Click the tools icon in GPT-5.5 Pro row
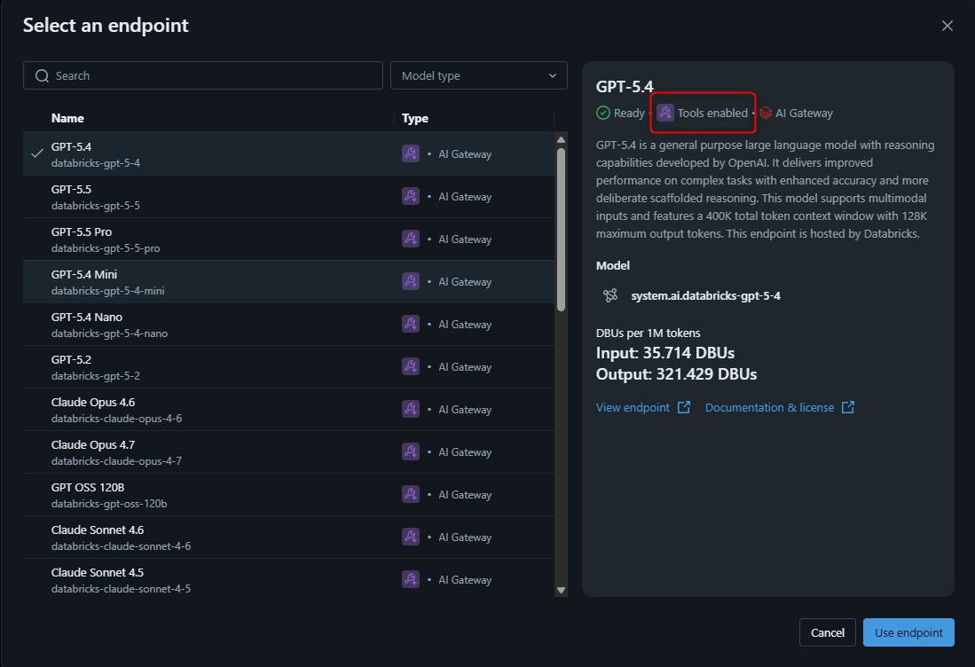 pos(411,239)
